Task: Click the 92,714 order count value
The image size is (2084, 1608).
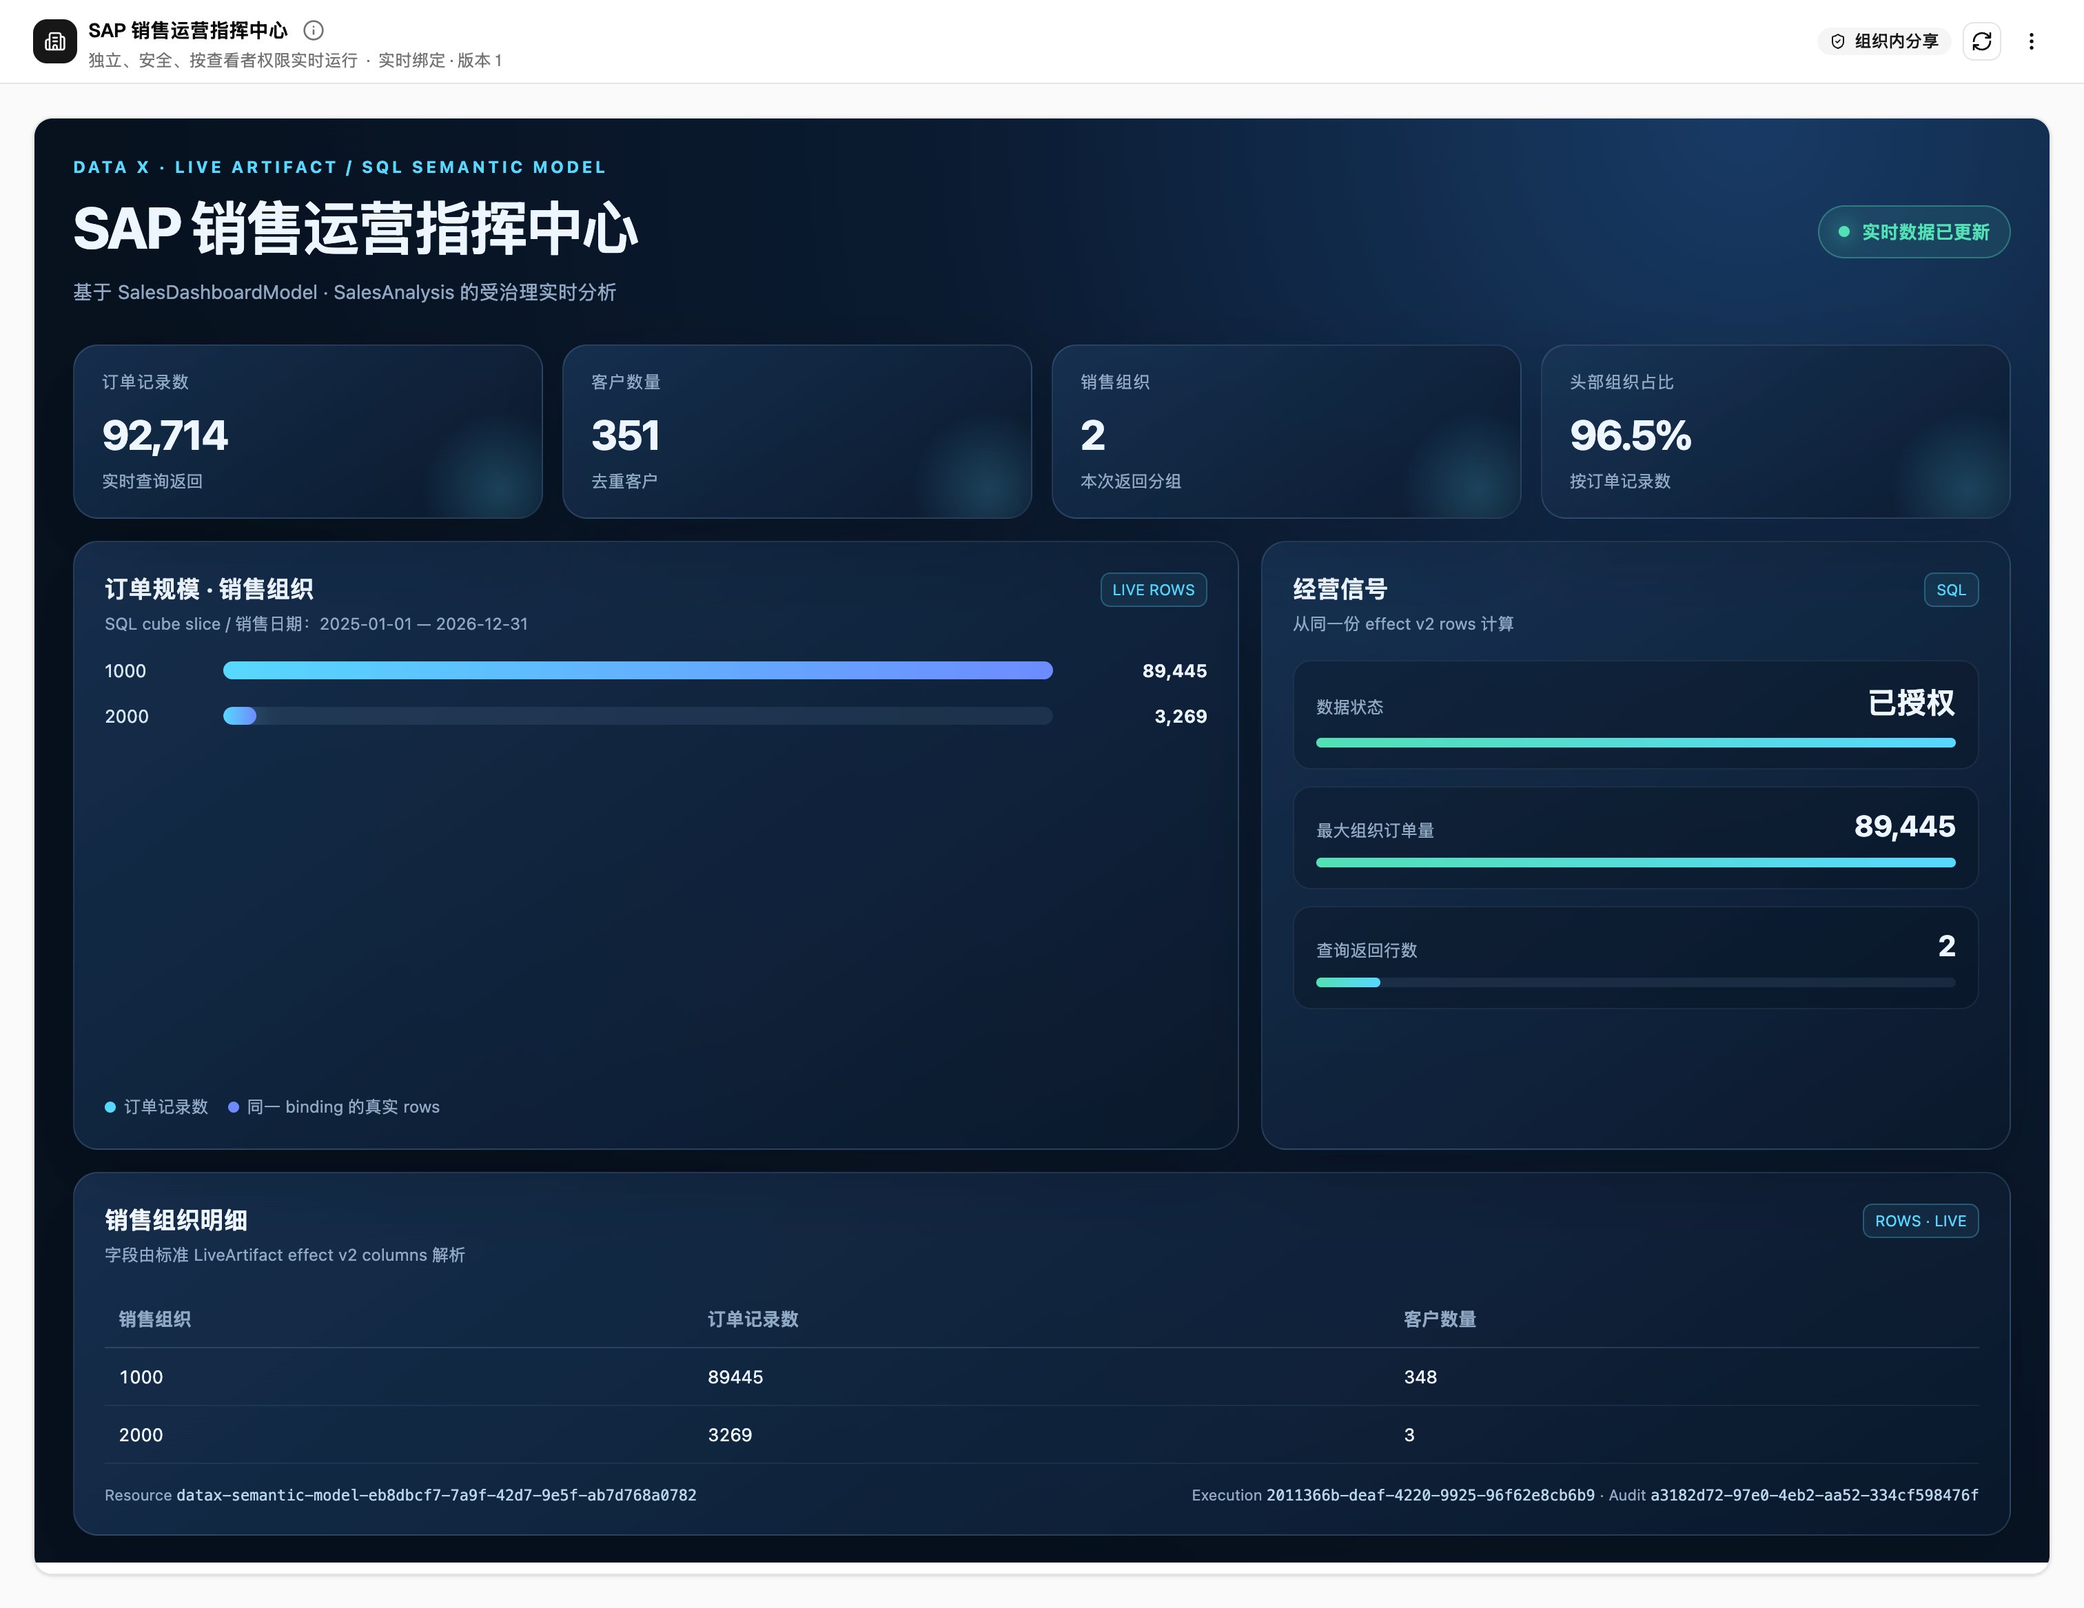Action: click(x=165, y=436)
